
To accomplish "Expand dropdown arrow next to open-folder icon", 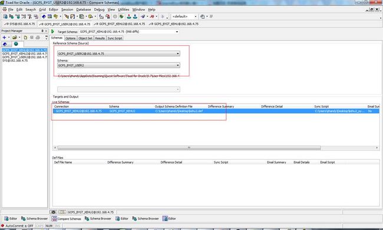I will coord(19,37).
